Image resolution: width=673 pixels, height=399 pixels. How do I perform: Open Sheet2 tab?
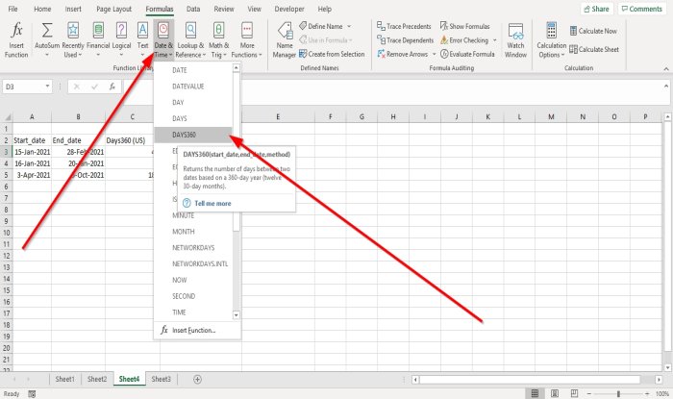97,379
